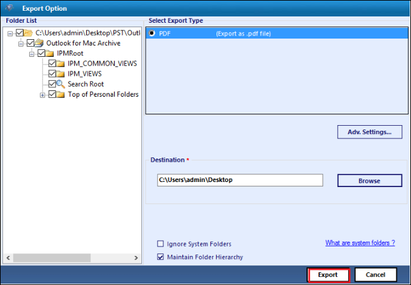The height and width of the screenshot is (285, 411).
Task: Click the open folder icon beside the C:\Users\admin path
Action: click(x=28, y=33)
